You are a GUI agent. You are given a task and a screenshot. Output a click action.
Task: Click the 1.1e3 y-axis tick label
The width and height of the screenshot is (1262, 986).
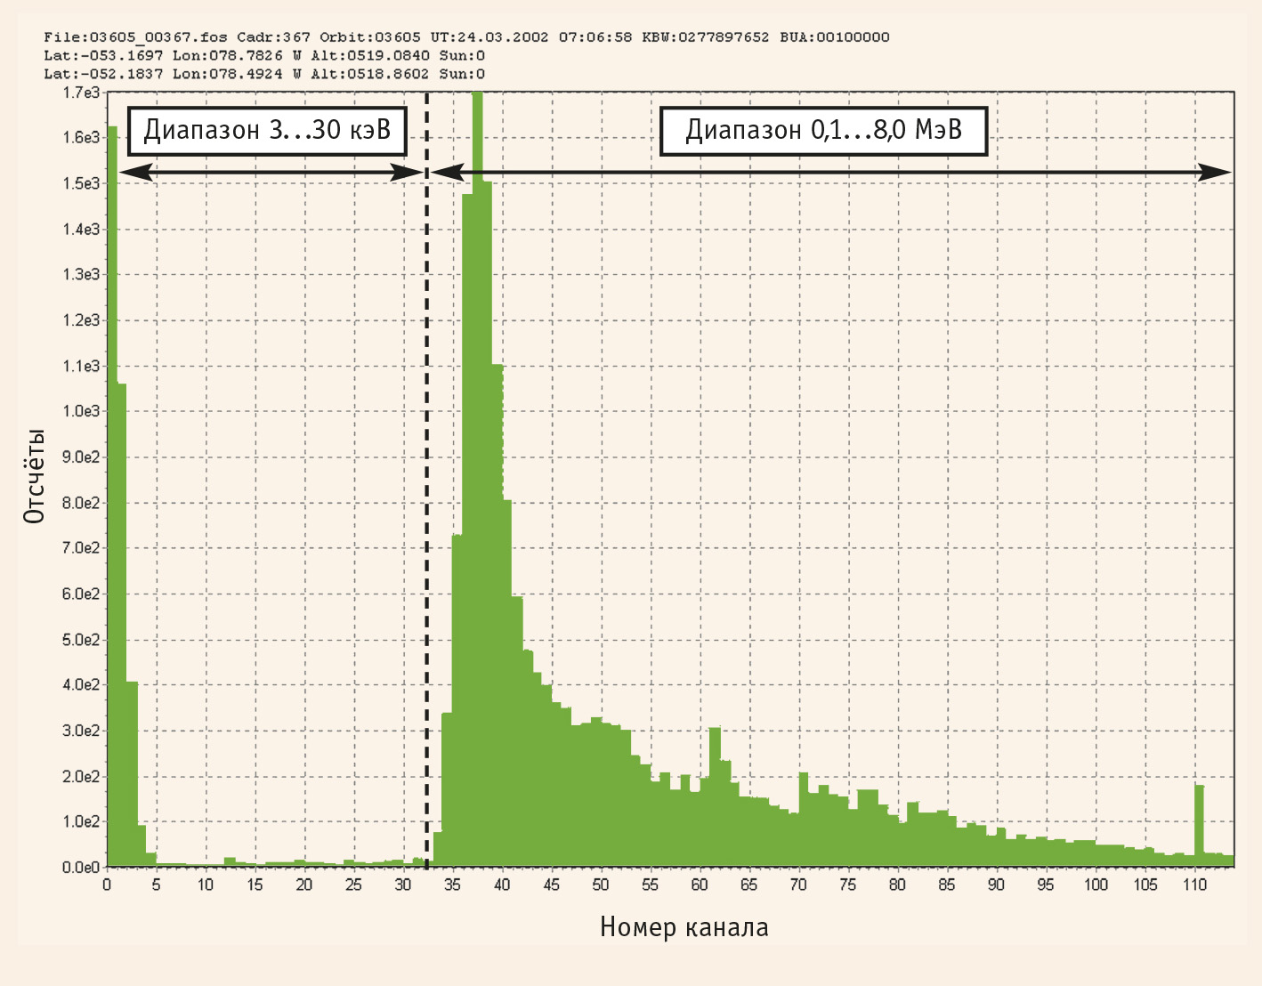[x=81, y=366]
